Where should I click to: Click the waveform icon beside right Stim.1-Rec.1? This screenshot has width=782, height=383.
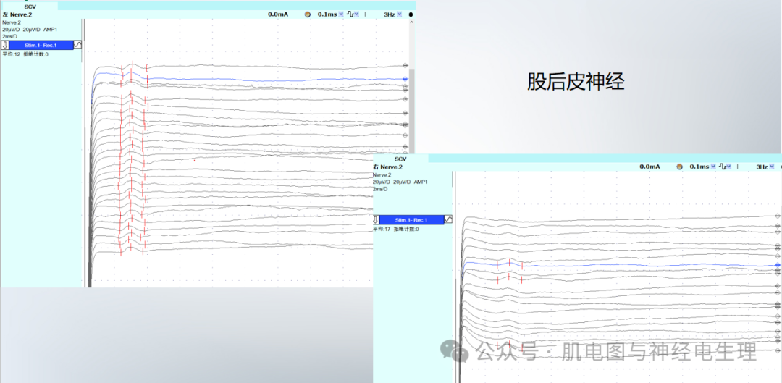[449, 219]
